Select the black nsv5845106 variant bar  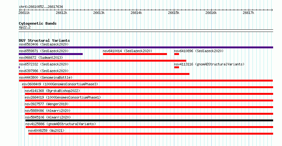click(149, 120)
